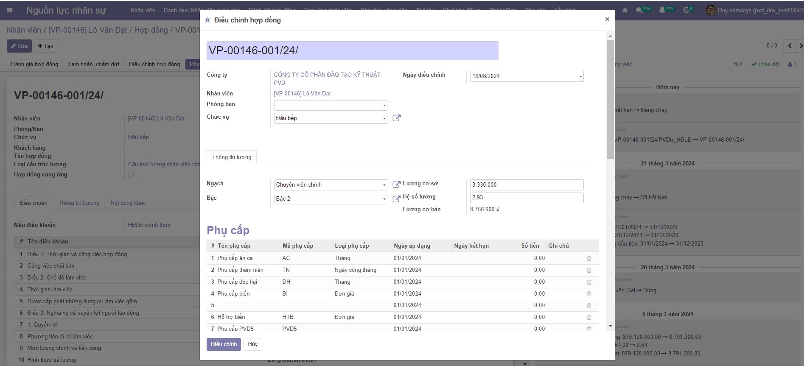Select the Thông tin lương tab
Screen dimensions: 804x366
pos(232,157)
